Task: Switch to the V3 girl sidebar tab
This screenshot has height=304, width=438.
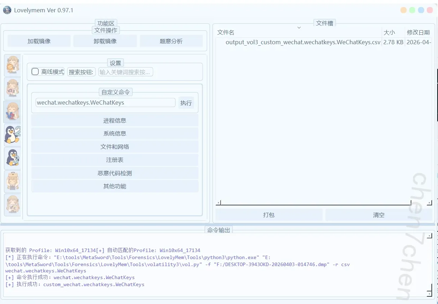Action: click(x=13, y=112)
